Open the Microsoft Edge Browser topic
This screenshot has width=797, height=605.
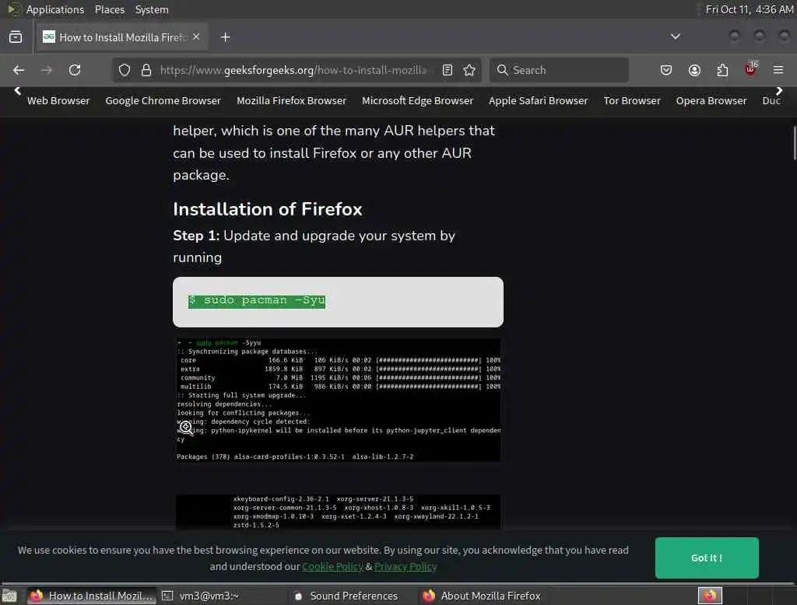(x=417, y=100)
